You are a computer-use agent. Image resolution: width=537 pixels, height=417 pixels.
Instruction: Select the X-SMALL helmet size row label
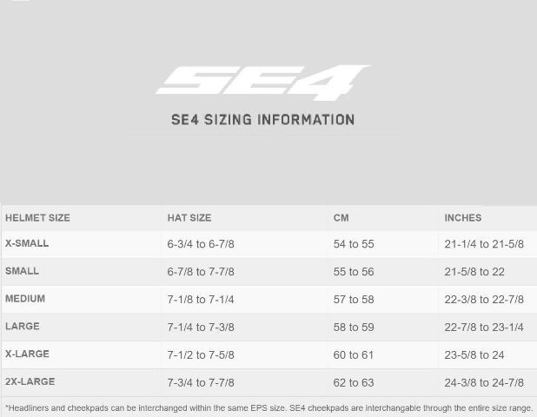click(27, 243)
